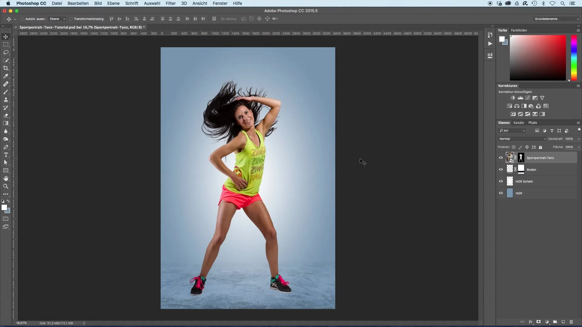
Task: Toggle Quick Mask mode
Action: 6,219
